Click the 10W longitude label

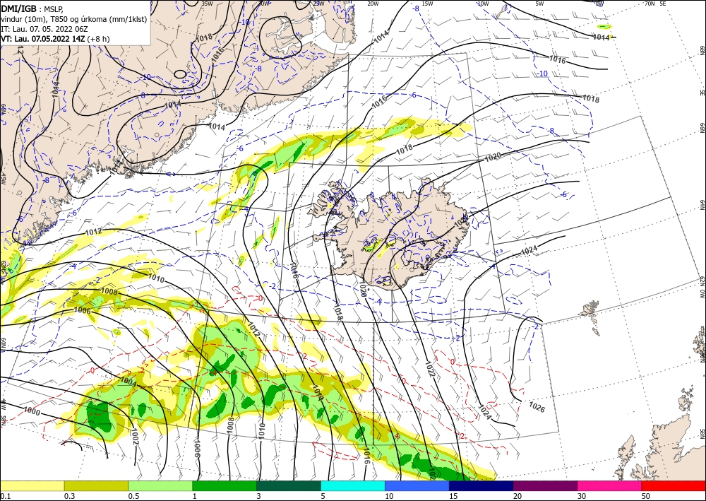point(483,4)
